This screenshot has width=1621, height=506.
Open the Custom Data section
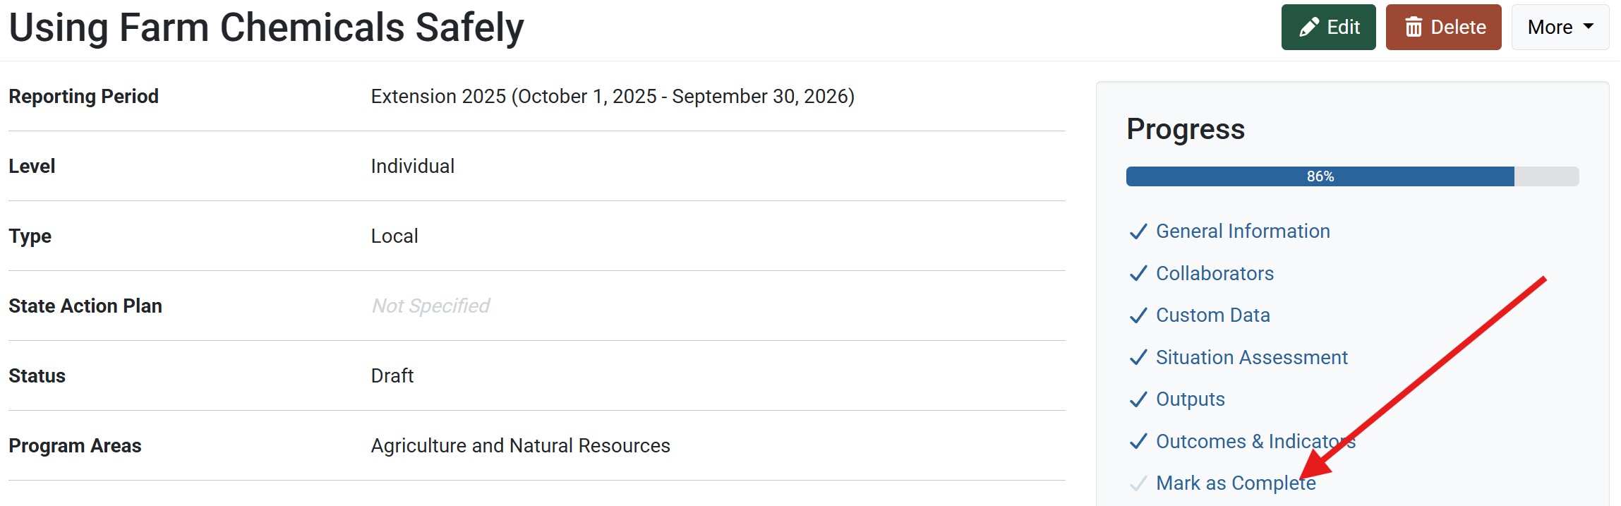click(x=1212, y=315)
